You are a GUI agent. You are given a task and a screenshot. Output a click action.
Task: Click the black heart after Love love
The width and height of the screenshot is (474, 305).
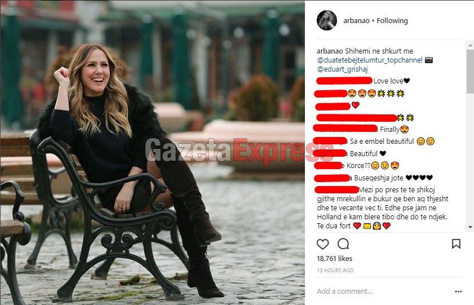tap(406, 81)
